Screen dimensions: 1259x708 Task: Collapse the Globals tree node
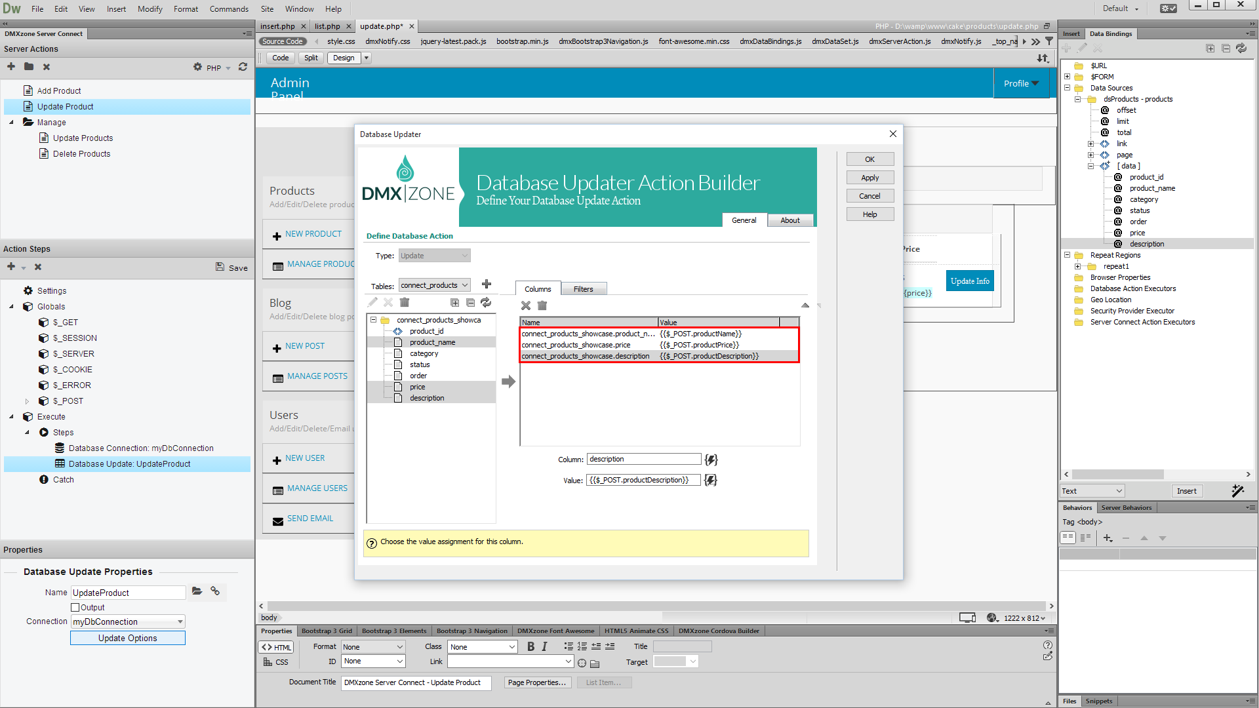(x=11, y=307)
